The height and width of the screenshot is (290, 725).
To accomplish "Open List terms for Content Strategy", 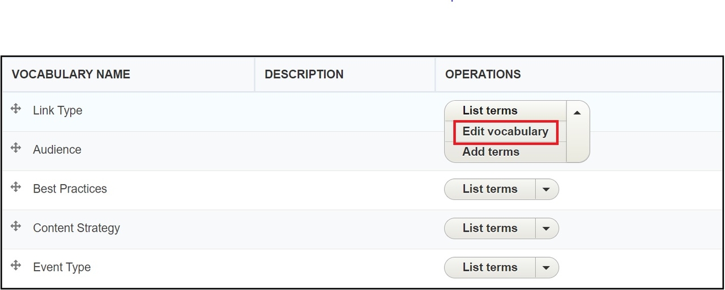I will pyautogui.click(x=490, y=228).
